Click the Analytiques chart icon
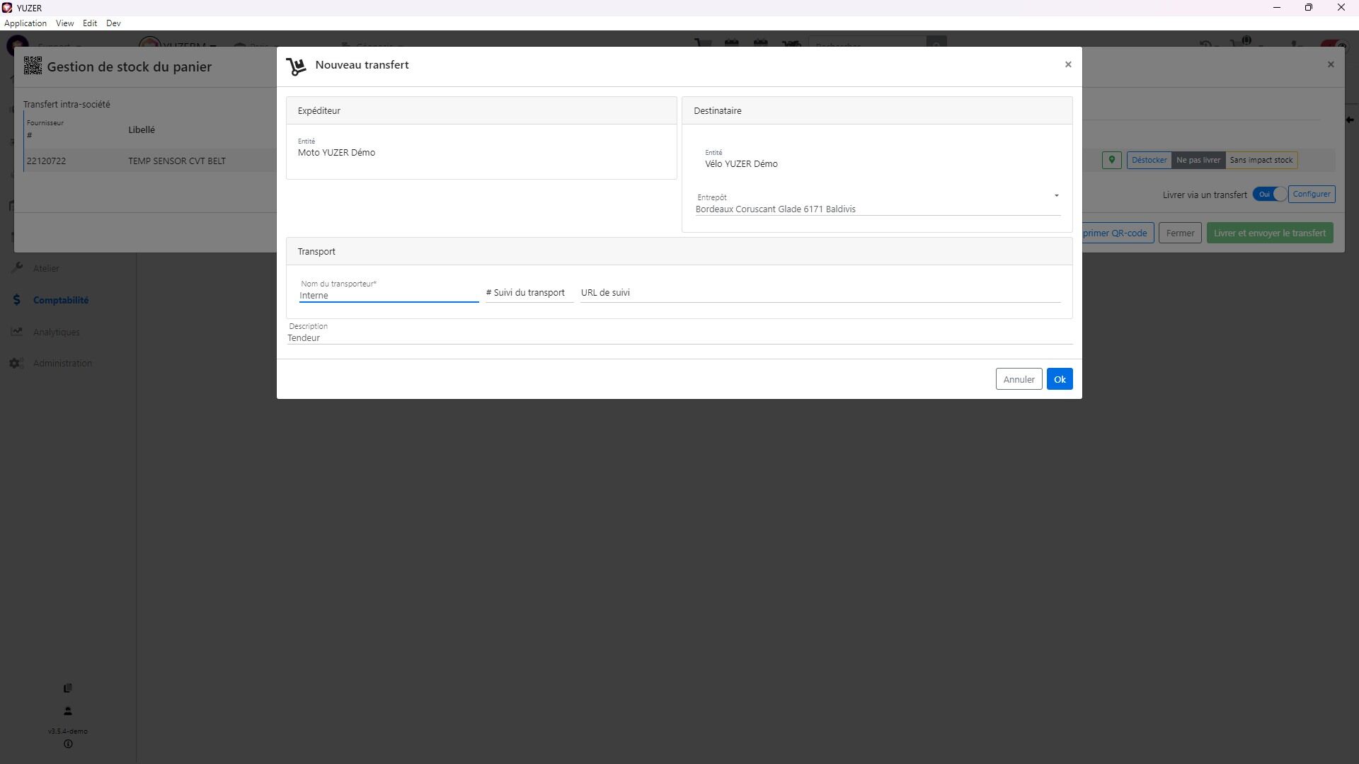Viewport: 1359px width, 764px height. click(x=17, y=332)
